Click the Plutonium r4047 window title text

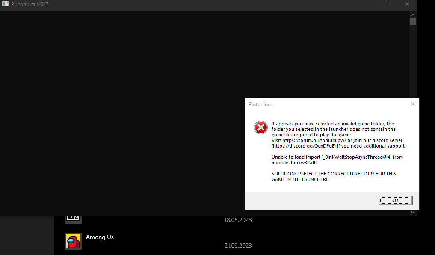click(x=30, y=4)
